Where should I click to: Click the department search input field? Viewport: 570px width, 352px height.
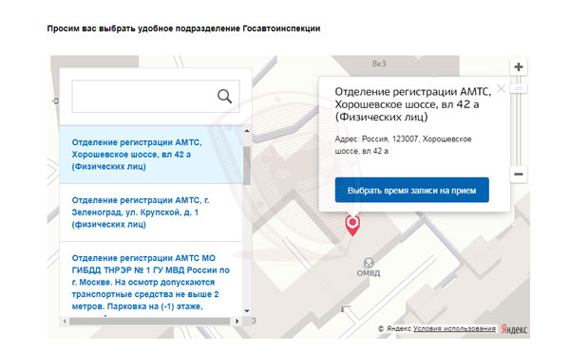(156, 97)
